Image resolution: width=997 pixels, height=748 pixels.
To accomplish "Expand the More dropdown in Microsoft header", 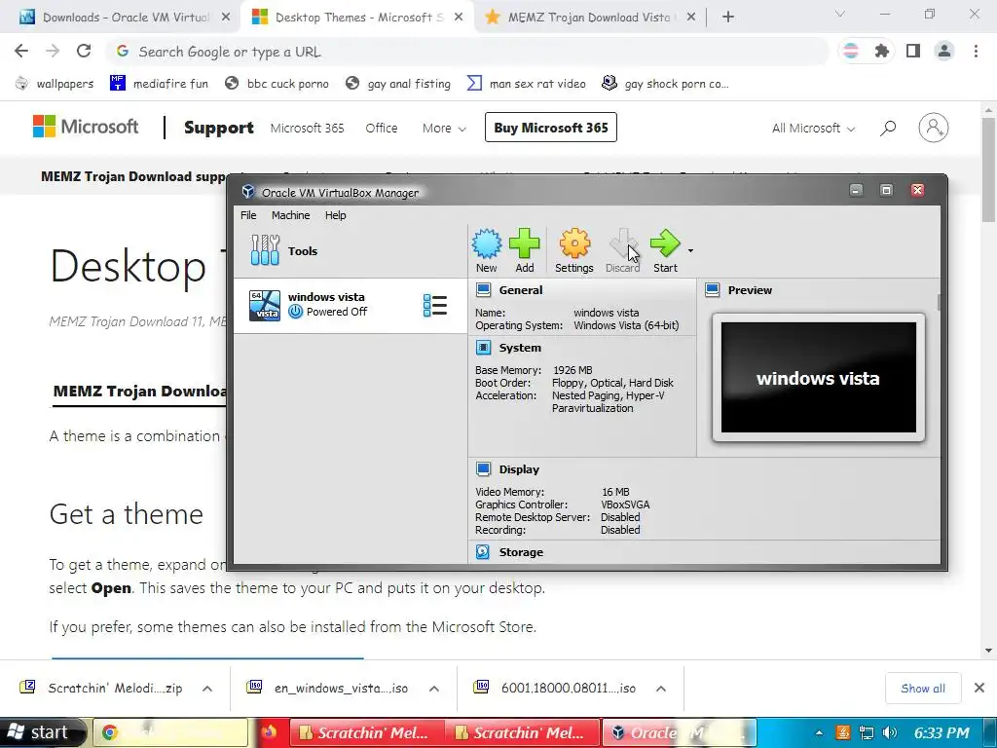I will 444,128.
